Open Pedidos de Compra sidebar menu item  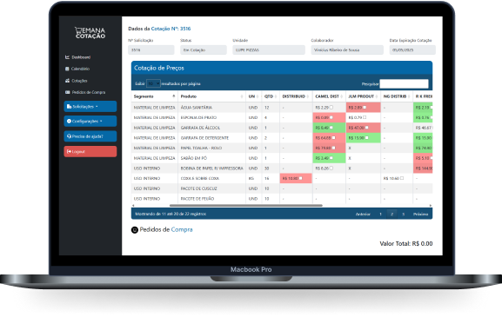click(85, 92)
